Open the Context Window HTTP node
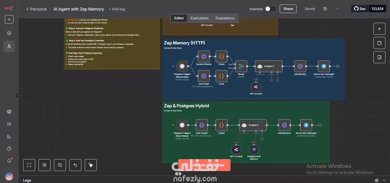The width and height of the screenshot is (390, 183). 204,57
